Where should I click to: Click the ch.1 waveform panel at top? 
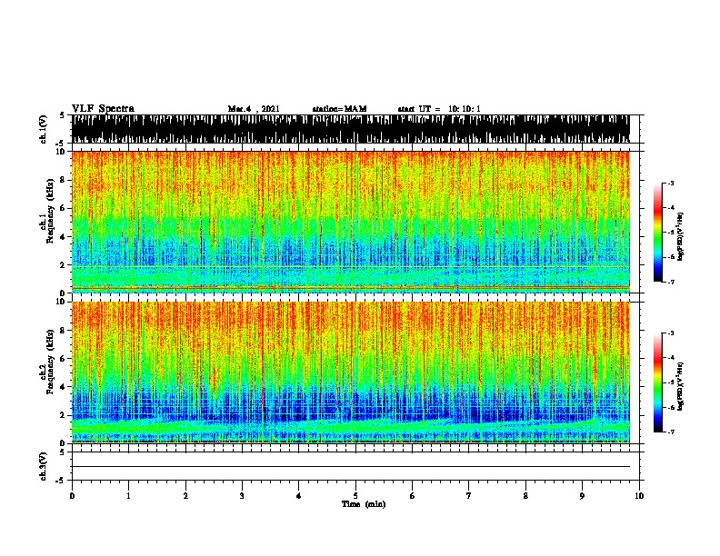[351, 129]
